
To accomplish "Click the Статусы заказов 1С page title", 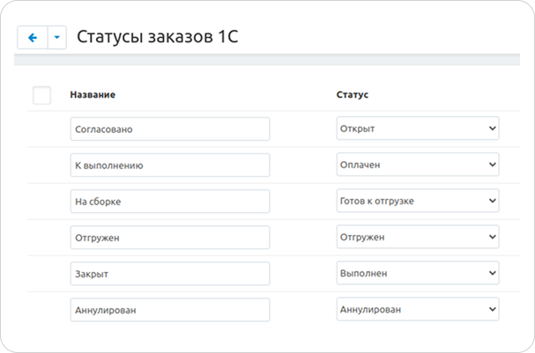I will [x=157, y=36].
